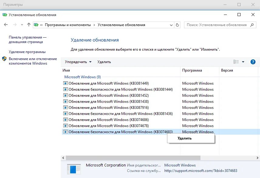Go back using the back arrow
This screenshot has height=178, width=260.
(x=6, y=25)
